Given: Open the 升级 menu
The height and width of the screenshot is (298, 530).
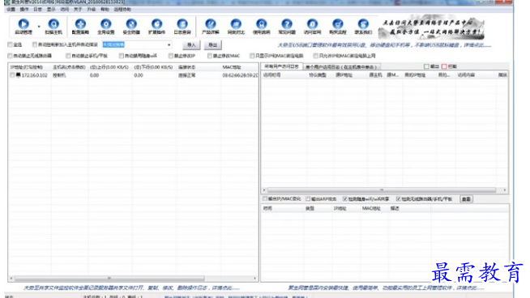Looking at the screenshot, I should (x=92, y=10).
